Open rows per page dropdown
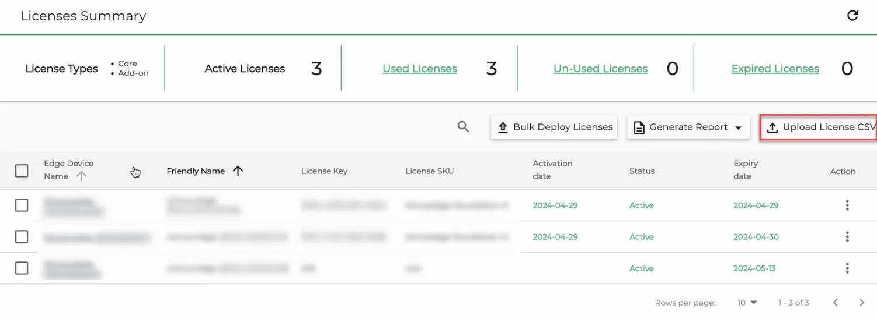Viewport: 877px width, 319px height. (x=747, y=303)
